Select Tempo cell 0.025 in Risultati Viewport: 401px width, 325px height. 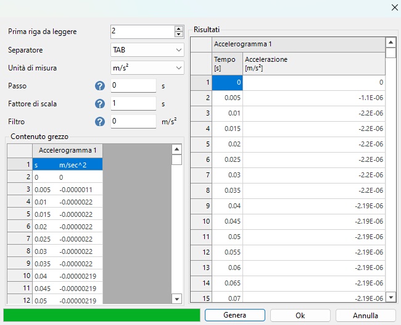(227, 159)
